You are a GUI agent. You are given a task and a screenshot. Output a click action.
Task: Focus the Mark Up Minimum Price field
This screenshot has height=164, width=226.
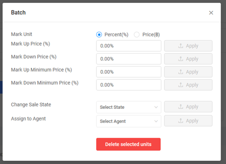(129, 72)
